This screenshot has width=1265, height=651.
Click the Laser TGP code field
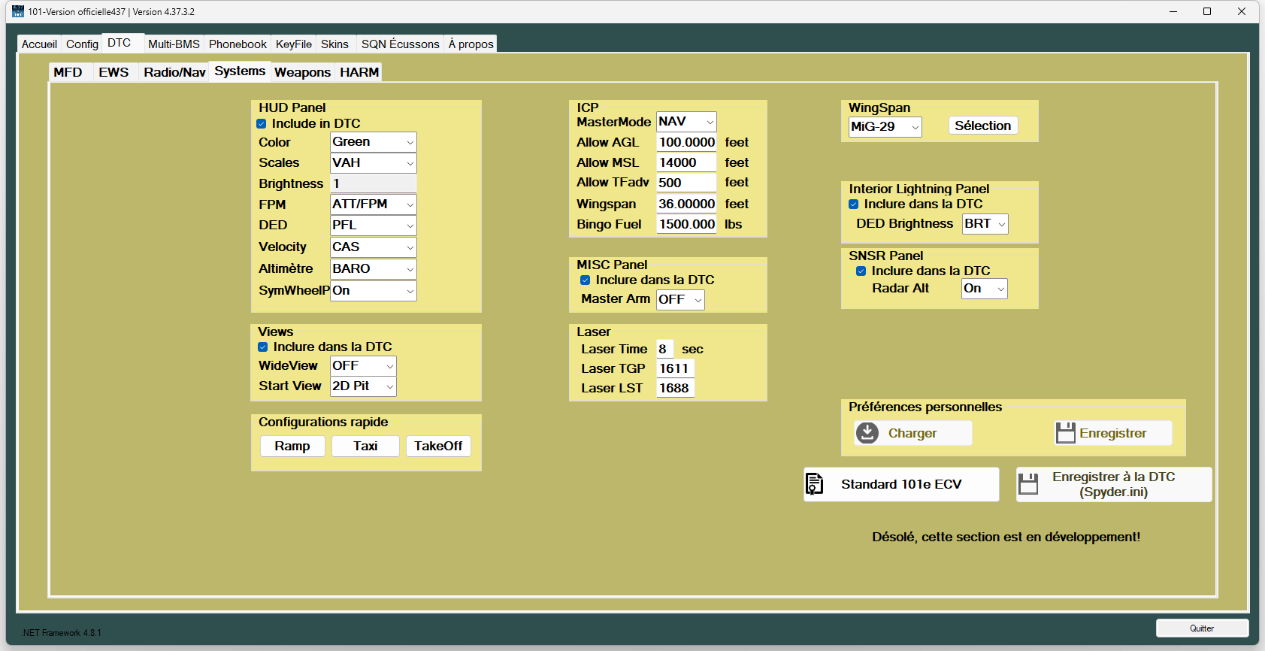pyautogui.click(x=674, y=368)
